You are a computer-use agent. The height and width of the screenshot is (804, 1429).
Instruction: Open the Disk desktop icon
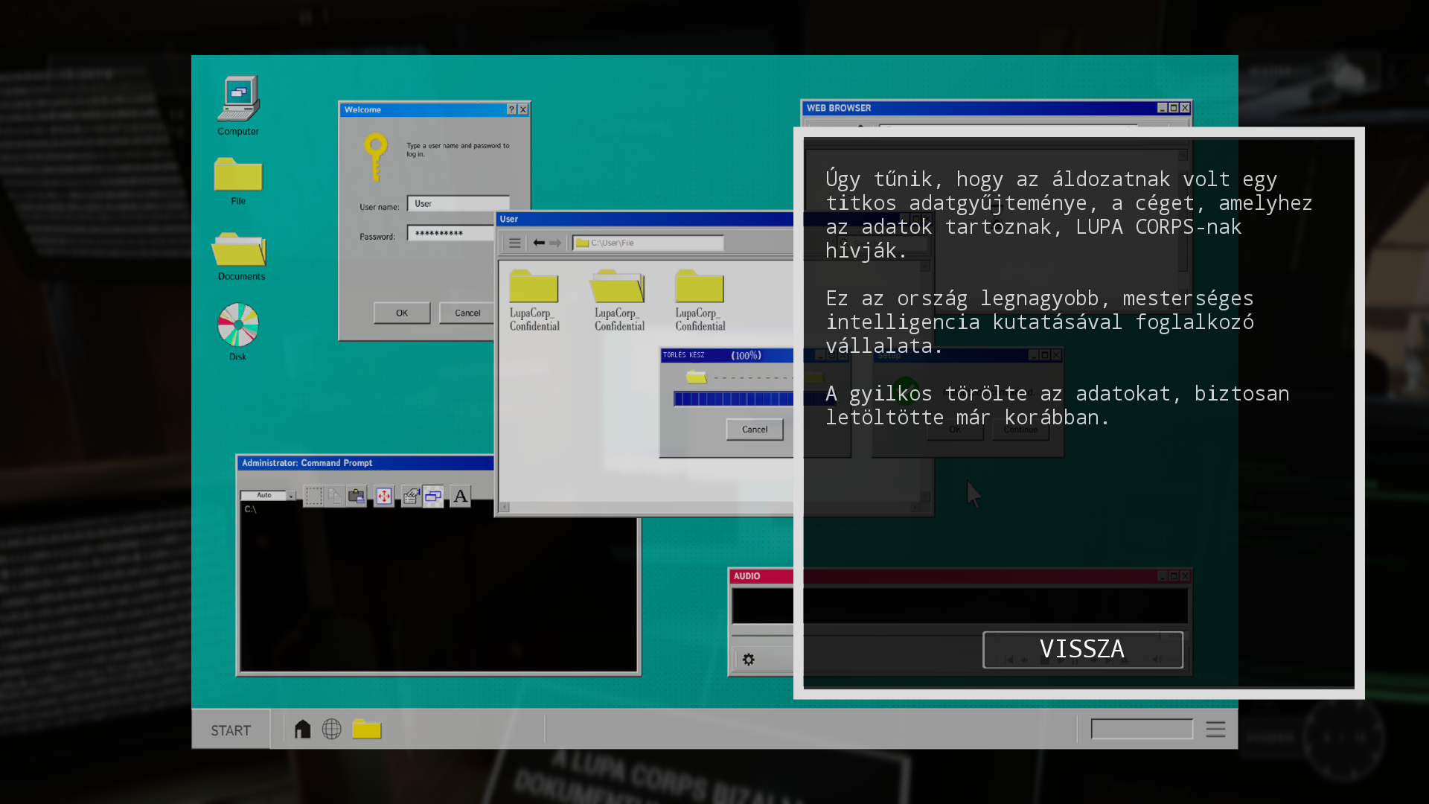click(x=238, y=325)
